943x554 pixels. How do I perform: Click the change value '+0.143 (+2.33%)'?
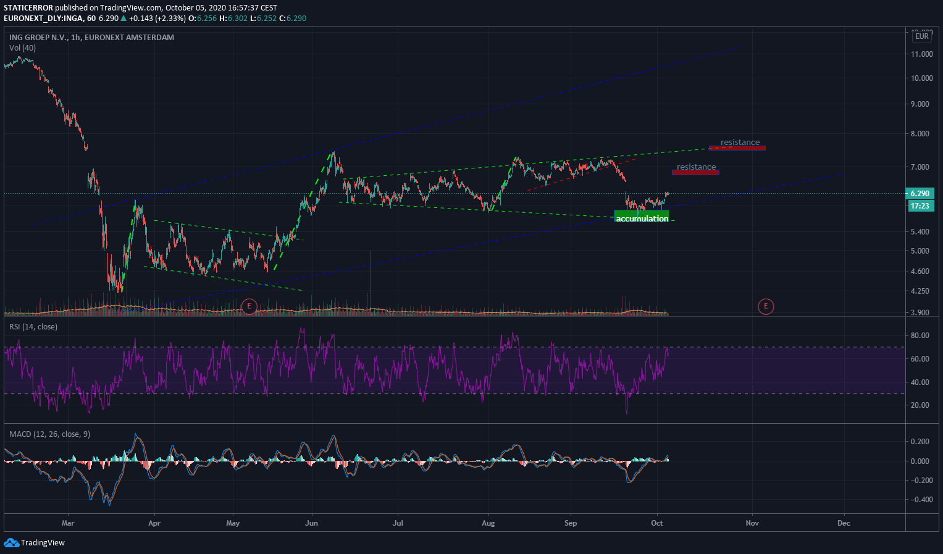click(x=157, y=19)
